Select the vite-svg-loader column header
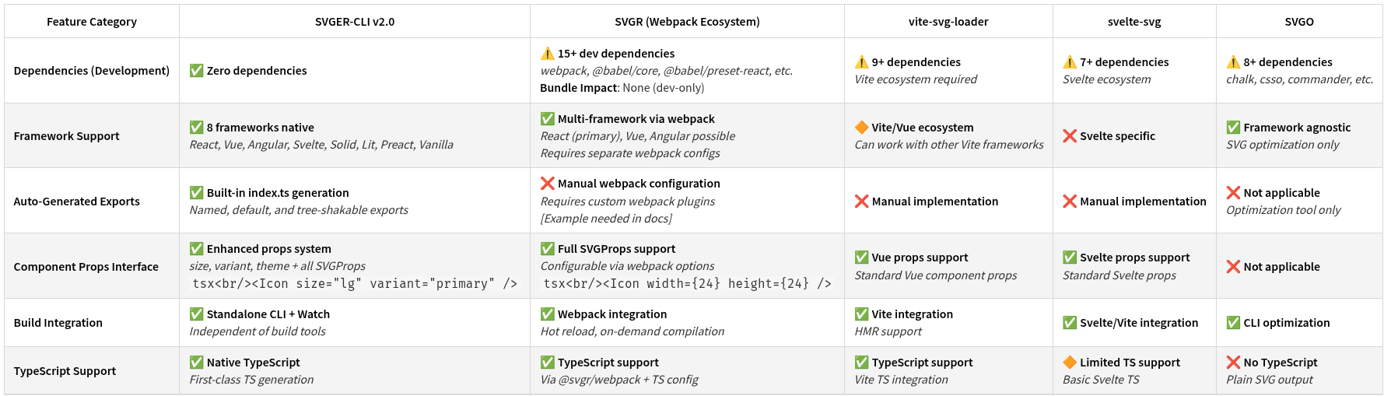Screen dimensions: 1384x396 pos(948,22)
